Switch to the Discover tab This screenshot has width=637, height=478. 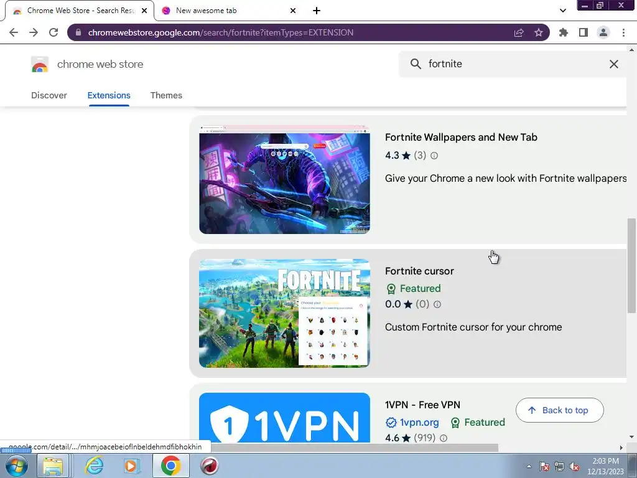coord(49,95)
